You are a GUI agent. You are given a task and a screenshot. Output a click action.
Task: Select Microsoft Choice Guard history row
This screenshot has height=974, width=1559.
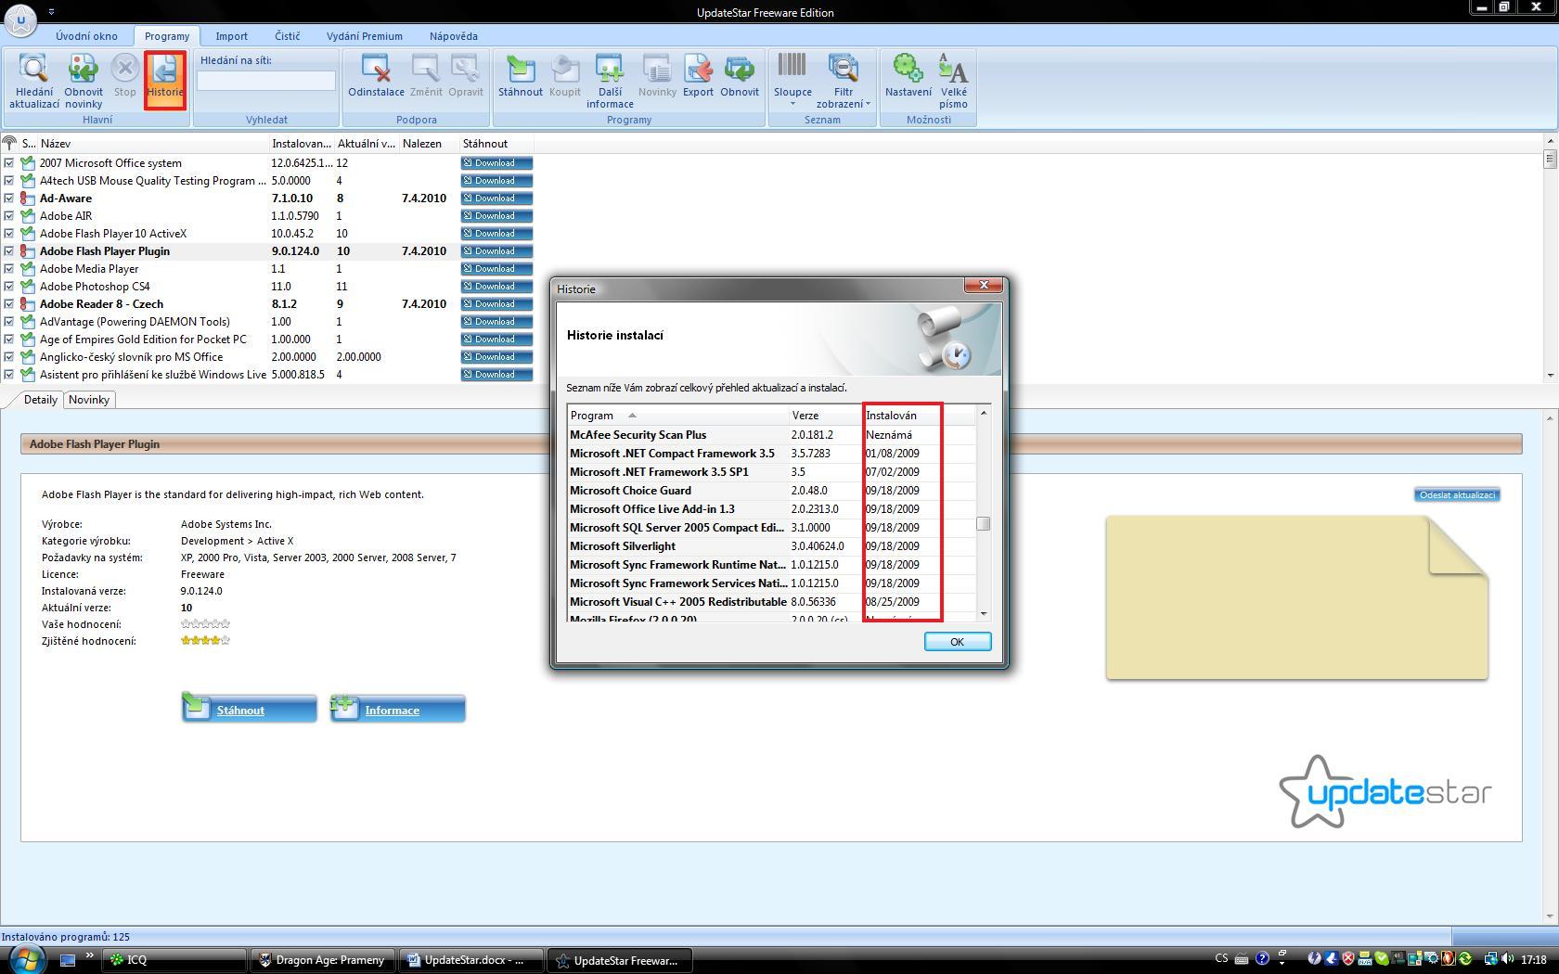pyautogui.click(x=771, y=491)
